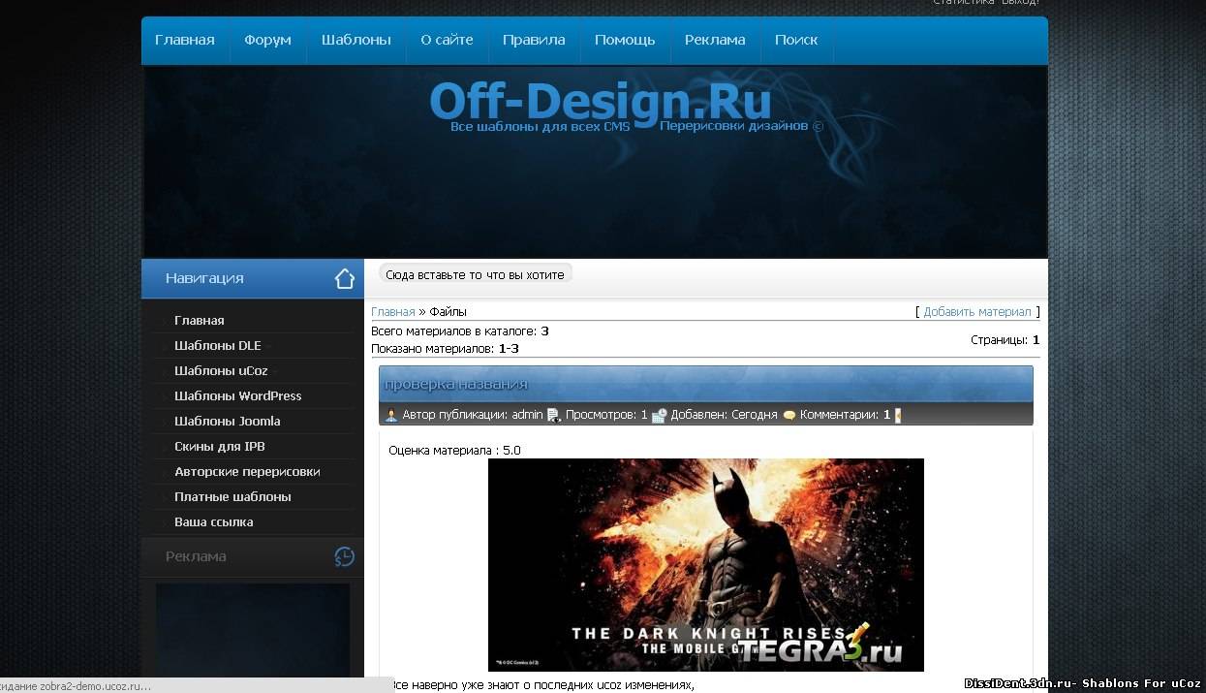The height and width of the screenshot is (693, 1206).
Task: Click the Добавлен: Сегодня text
Action: 725,415
